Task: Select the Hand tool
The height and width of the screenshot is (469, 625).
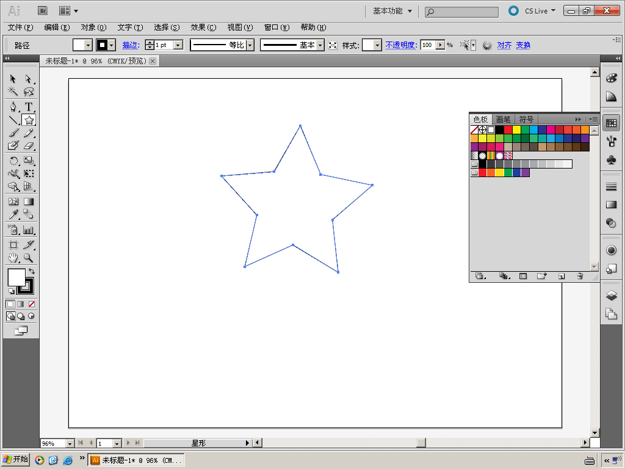Action: [x=13, y=258]
